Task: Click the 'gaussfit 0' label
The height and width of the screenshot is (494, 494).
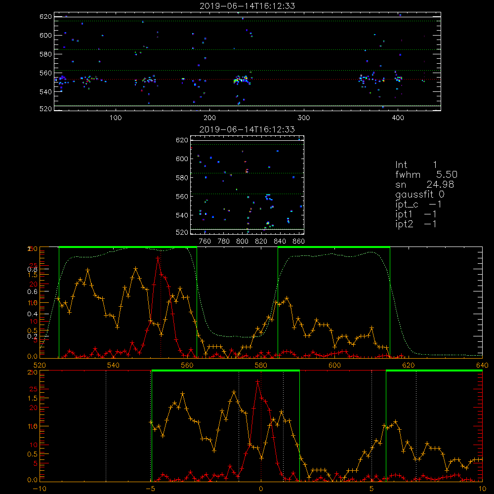Action: [419, 195]
